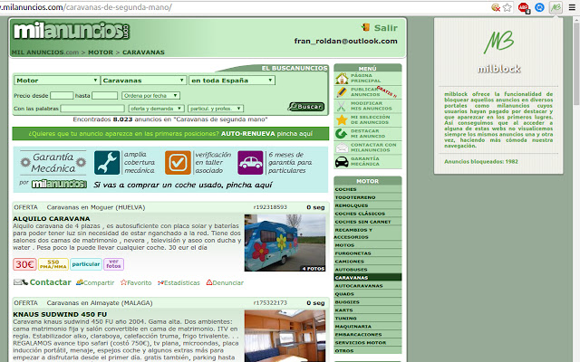Open the Chrome hamburger menu
The width and height of the screenshot is (580, 362).
[572, 7]
